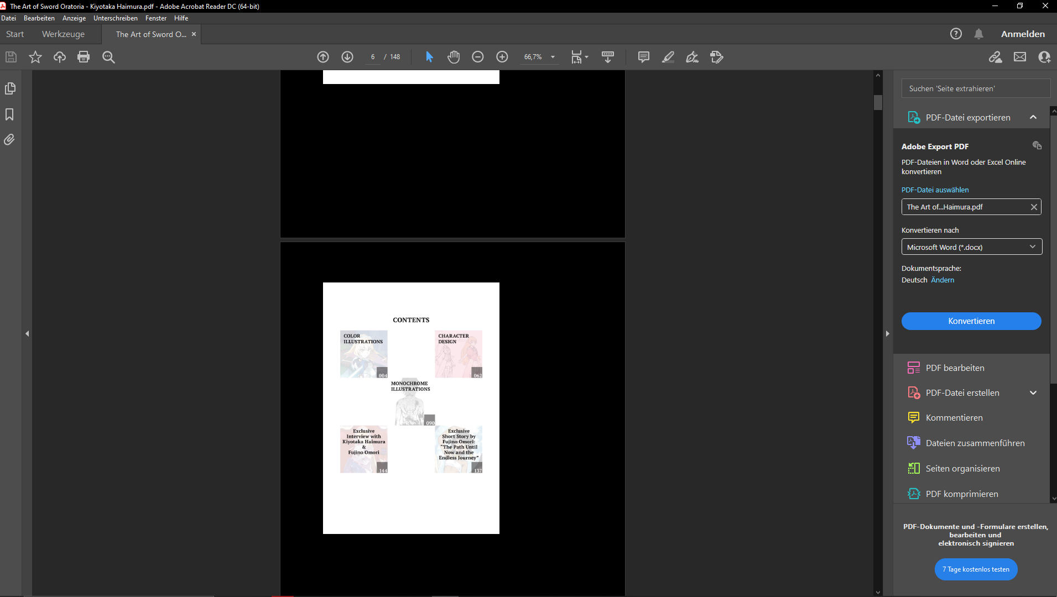
Task: Switch to the Werkzeuge tab
Action: pos(63,34)
